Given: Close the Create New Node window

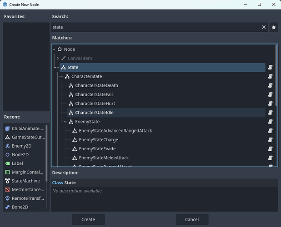Looking at the screenshot, I should click(274, 5).
